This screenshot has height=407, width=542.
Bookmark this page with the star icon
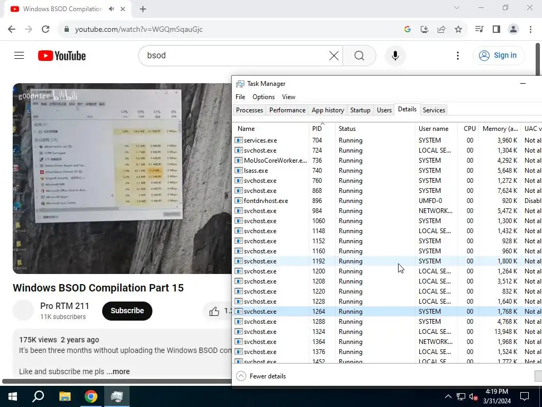pyautogui.click(x=458, y=30)
